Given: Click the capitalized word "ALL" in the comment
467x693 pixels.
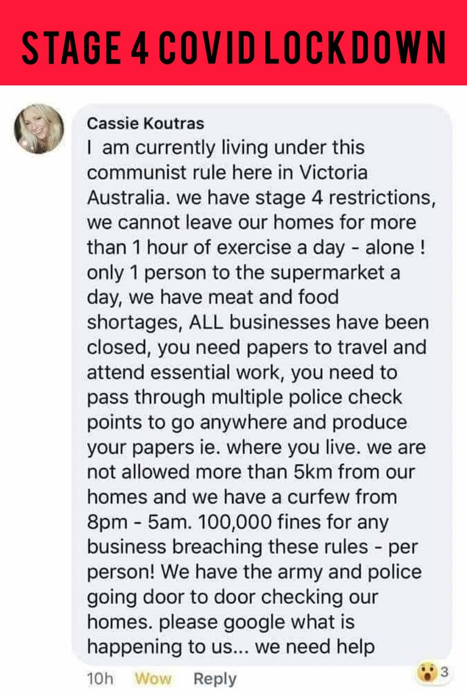Looking at the screenshot, I should point(206,322).
